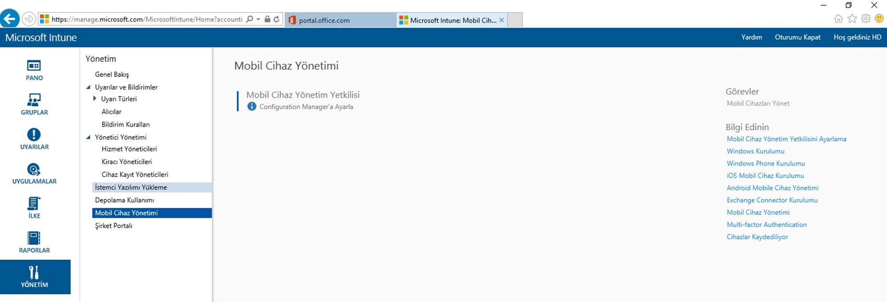Viewport: 887px width, 302px height.
Task: Click the Configuration Manager'a Ayarla text
Action: [x=306, y=107]
